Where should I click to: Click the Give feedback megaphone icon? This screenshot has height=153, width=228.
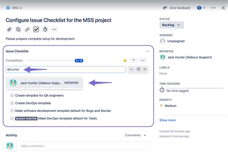pyautogui.click(x=165, y=8)
